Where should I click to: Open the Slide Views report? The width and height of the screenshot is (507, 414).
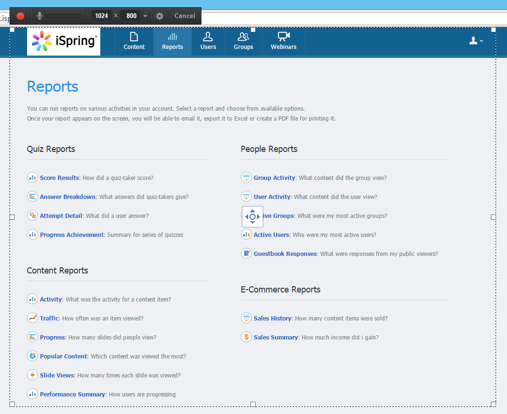coord(57,376)
